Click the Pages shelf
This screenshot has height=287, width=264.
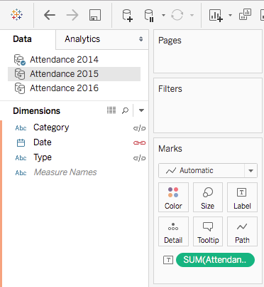tap(208, 51)
